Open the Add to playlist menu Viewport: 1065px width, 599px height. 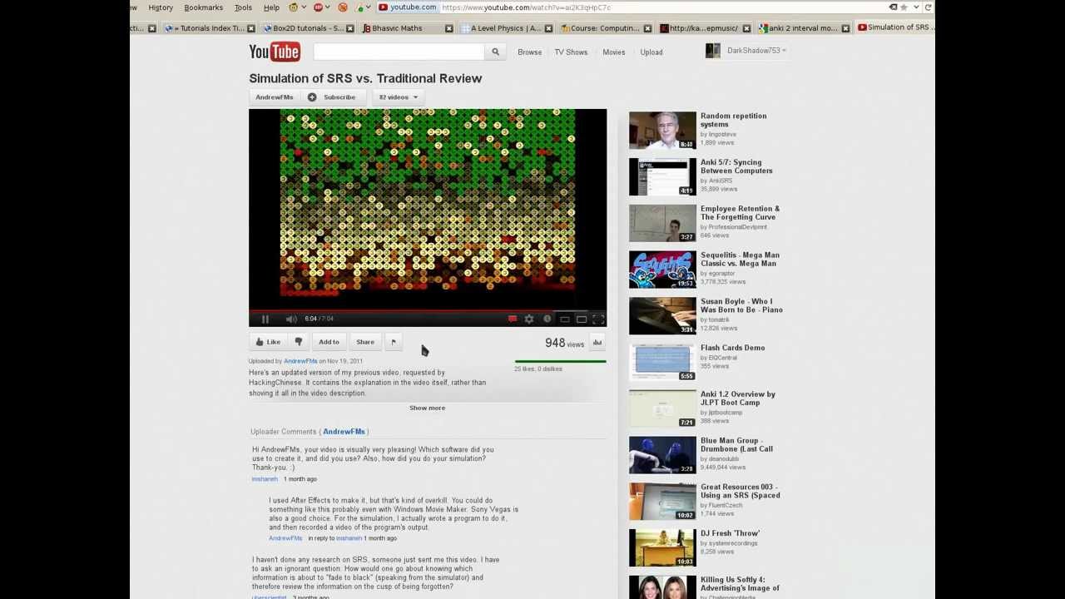[x=329, y=342]
